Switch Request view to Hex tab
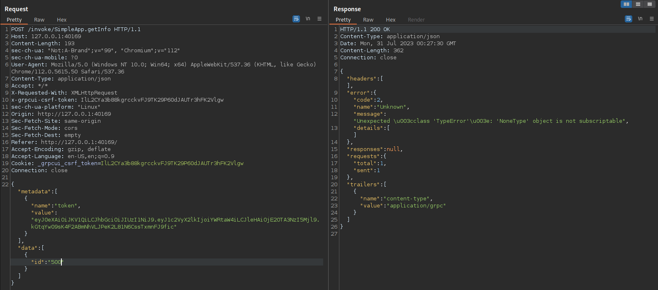This screenshot has height=290, width=658. click(x=62, y=20)
